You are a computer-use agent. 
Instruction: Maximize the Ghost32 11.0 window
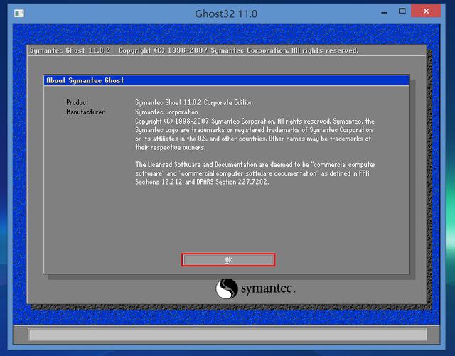coord(402,11)
